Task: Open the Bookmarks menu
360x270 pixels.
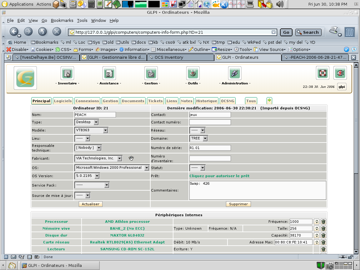Action: pos(62,20)
